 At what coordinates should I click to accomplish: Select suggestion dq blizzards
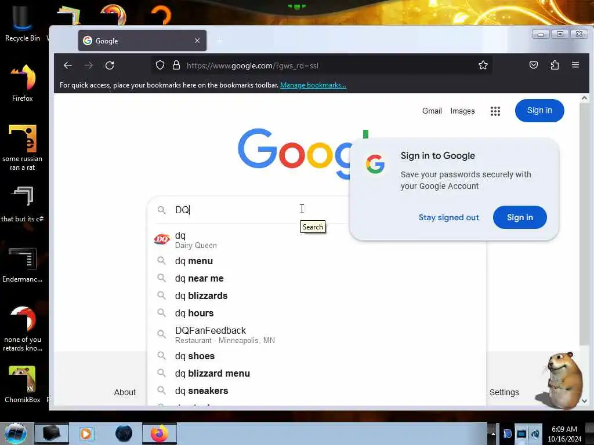point(316,296)
